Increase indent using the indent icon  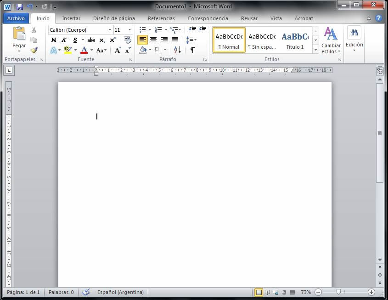[x=202, y=30]
